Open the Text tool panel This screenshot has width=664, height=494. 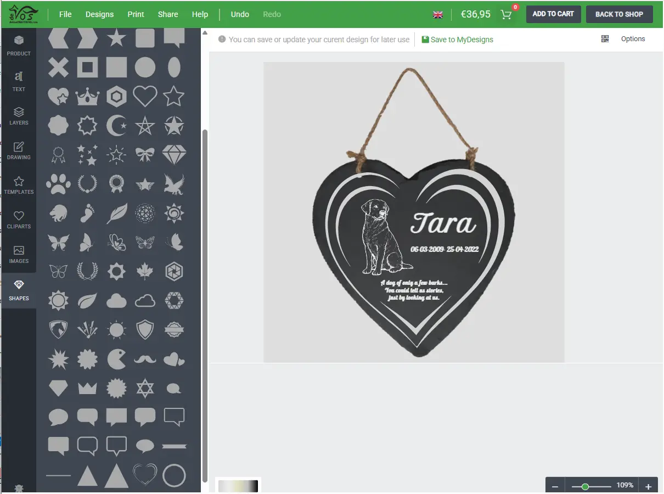tap(19, 81)
